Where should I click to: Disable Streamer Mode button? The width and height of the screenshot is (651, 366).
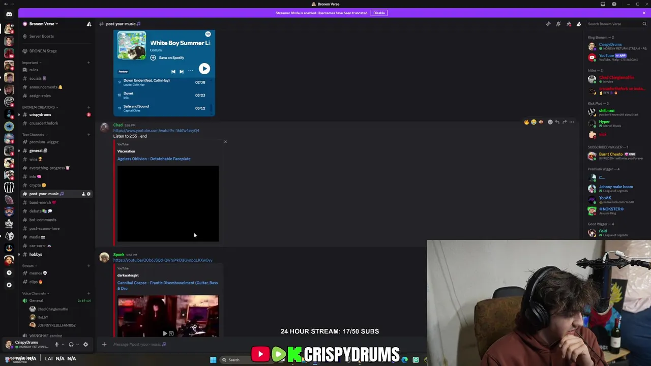point(379,13)
